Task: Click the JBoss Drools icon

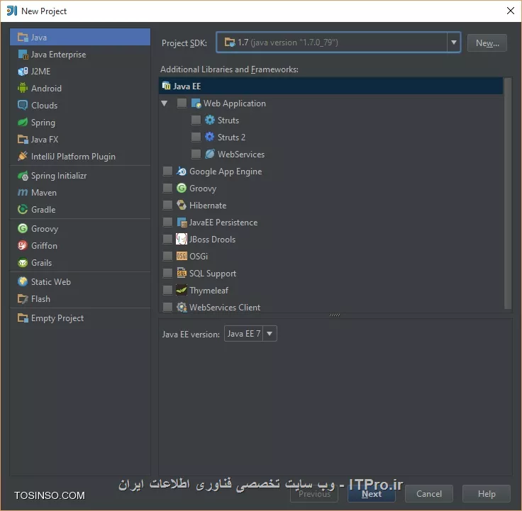Action: click(x=181, y=239)
